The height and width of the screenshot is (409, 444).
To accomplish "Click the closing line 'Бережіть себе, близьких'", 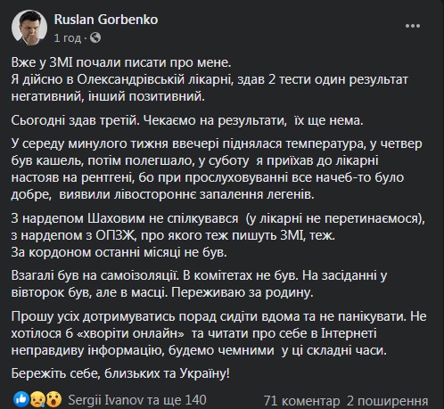I will tap(120, 373).
